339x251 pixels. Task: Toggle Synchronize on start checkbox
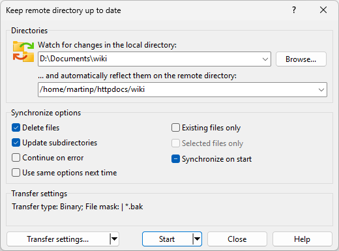(175, 159)
